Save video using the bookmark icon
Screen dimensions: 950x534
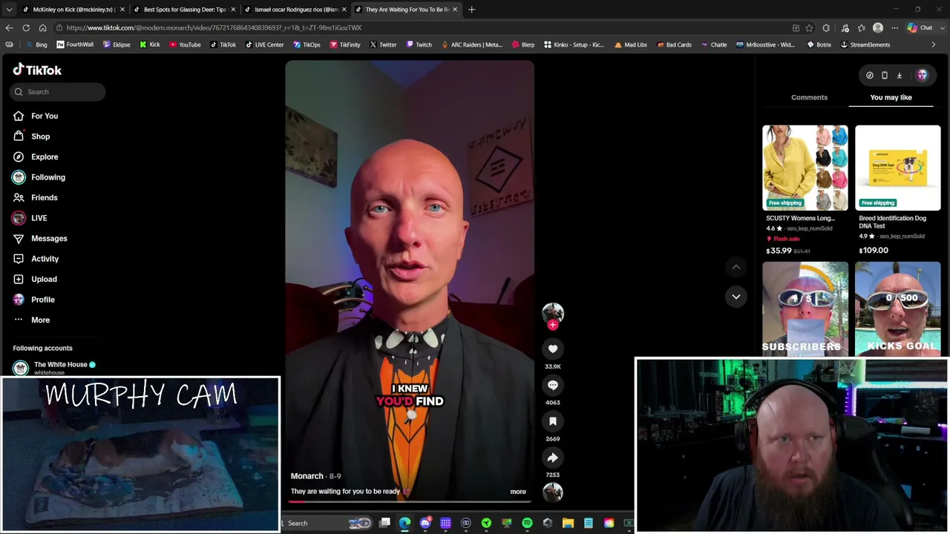tap(552, 421)
